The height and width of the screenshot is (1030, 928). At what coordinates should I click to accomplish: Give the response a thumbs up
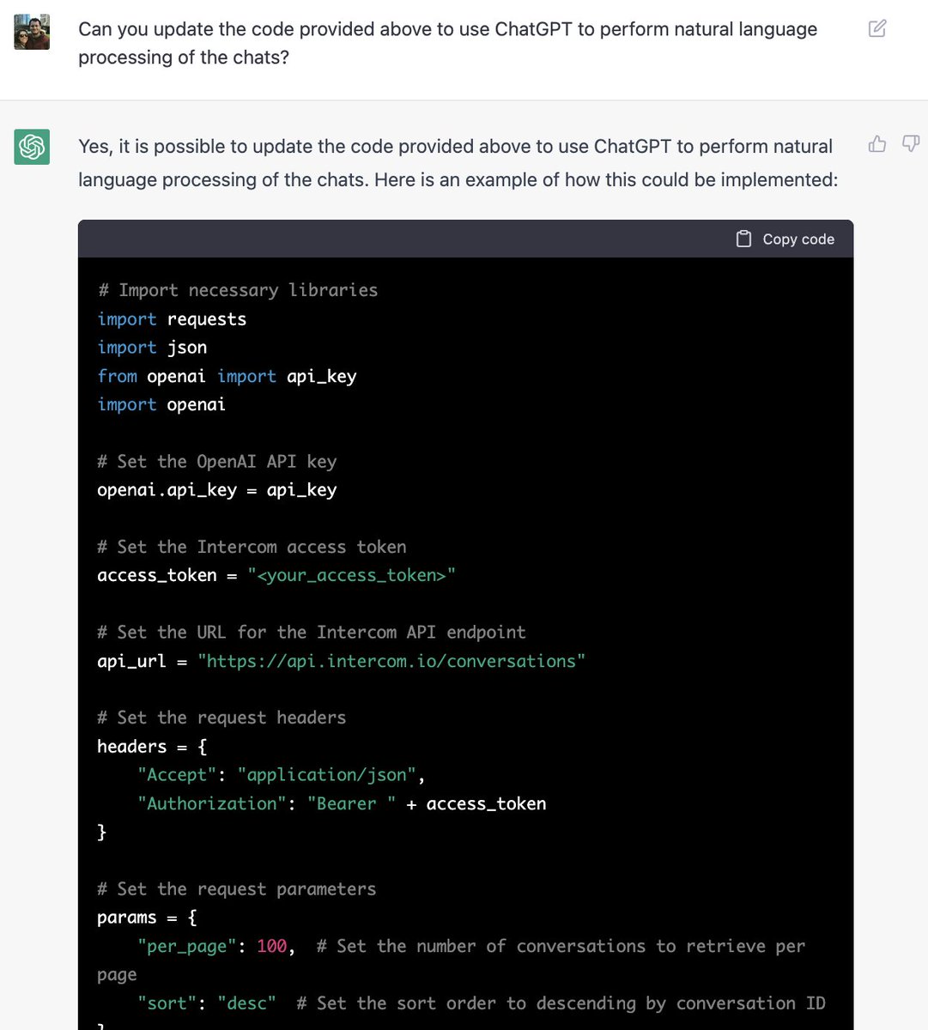tap(877, 143)
